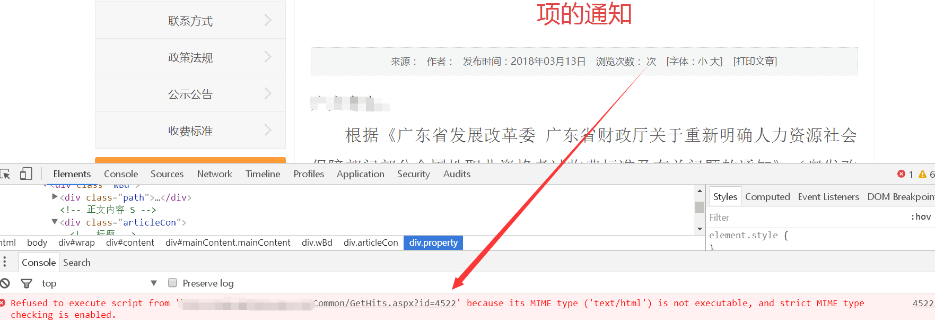Collapse the div class articleCon node
935x320 pixels.
[55, 222]
